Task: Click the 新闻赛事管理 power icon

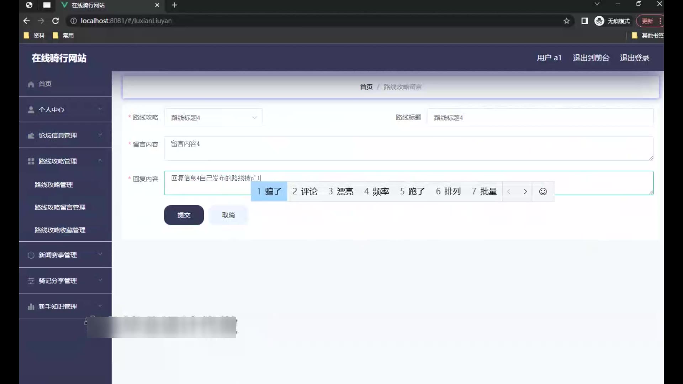Action: 31,255
